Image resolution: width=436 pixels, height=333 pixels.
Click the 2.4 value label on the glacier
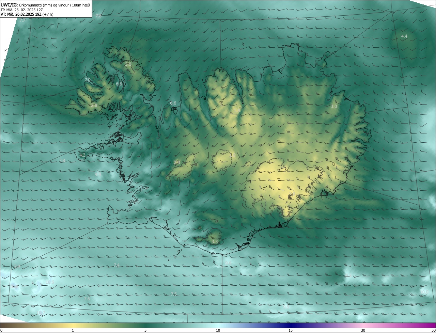[177, 163]
